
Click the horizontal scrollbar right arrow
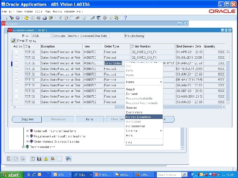(224, 107)
